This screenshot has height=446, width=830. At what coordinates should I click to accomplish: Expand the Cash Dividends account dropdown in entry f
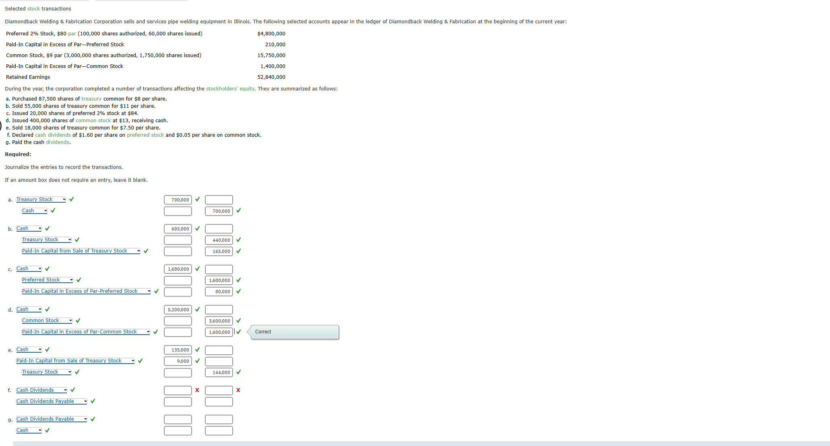[41, 390]
